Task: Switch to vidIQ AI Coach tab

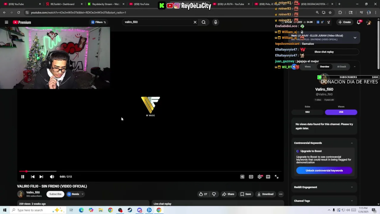Action: 341,67
